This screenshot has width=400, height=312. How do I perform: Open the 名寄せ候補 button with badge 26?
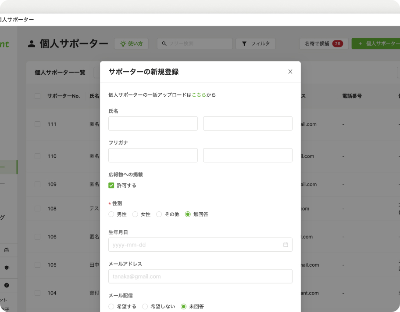pos(324,44)
